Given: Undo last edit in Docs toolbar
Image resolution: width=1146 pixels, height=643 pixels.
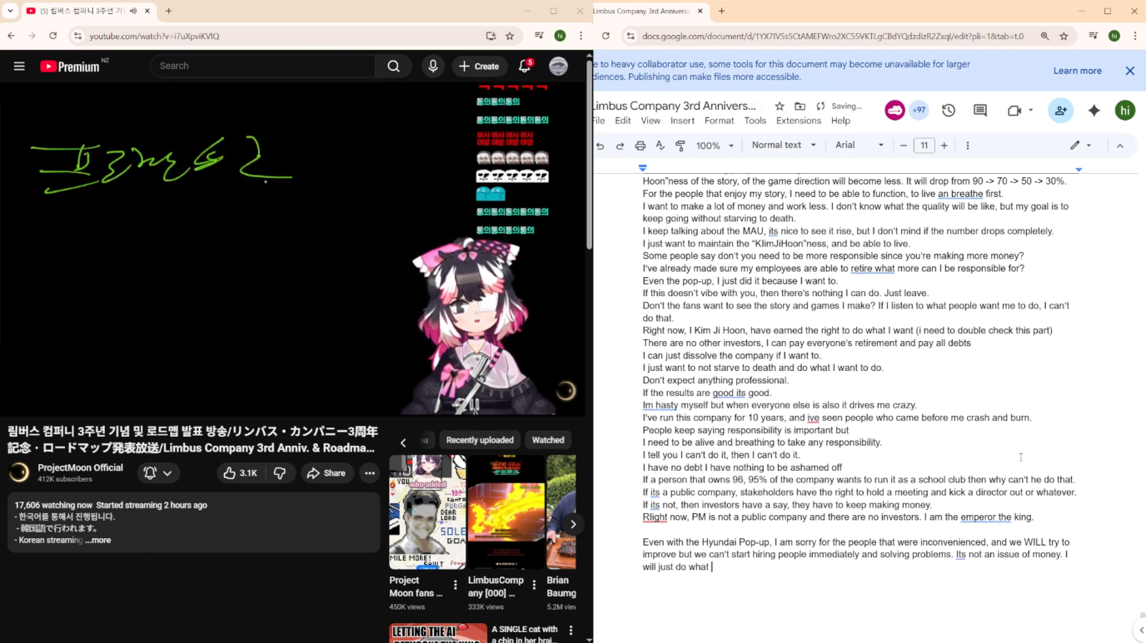Looking at the screenshot, I should point(600,146).
